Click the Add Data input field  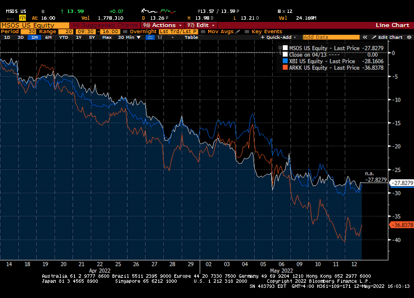click(331, 38)
